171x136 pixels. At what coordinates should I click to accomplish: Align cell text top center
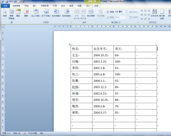(x=145, y=11)
